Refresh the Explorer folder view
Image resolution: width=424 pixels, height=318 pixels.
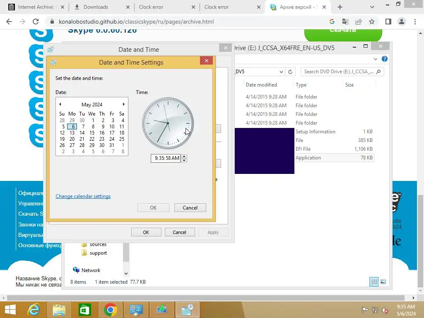click(x=290, y=72)
